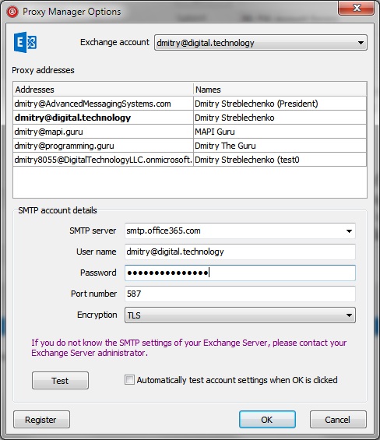
Task: Select the dmitry@AdvancedMessagingSystems.com address row
Action: click(190, 104)
